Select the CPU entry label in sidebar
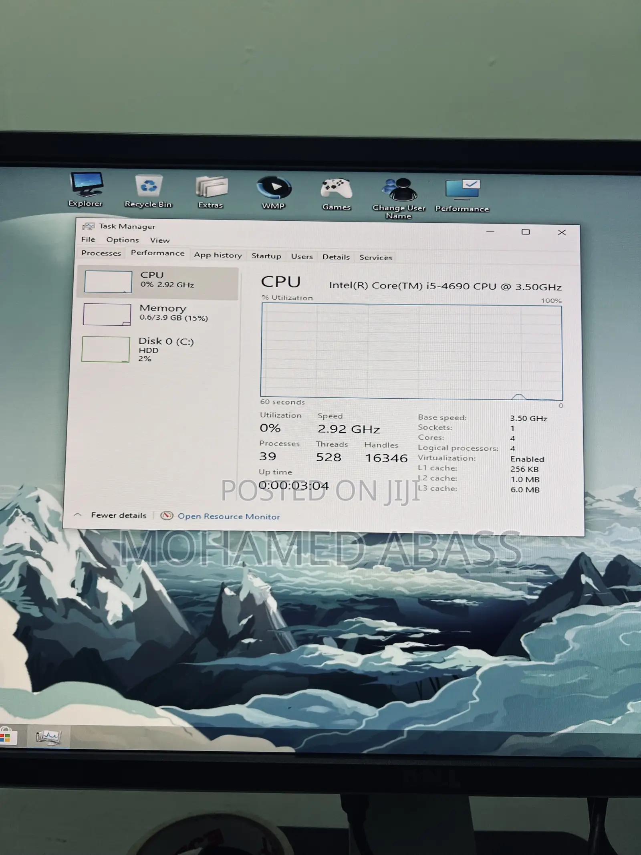Image resolution: width=641 pixels, height=855 pixels. pos(152,275)
